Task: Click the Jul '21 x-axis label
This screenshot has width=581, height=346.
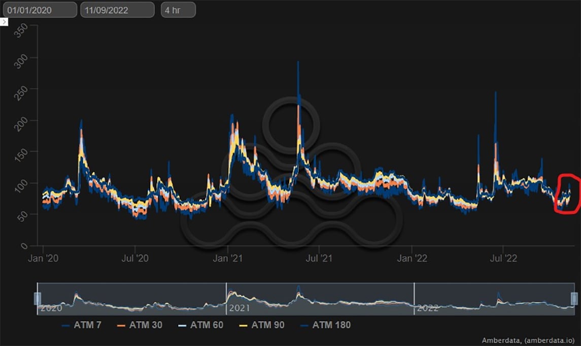Action: point(319,258)
